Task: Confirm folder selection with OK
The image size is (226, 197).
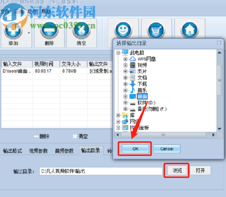Action: click(x=135, y=149)
